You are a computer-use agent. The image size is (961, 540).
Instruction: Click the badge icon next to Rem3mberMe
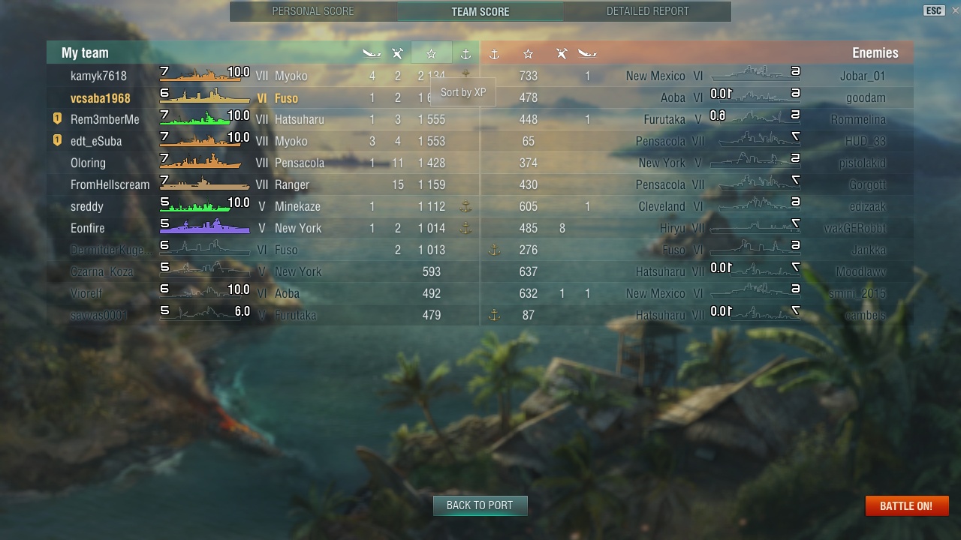click(x=57, y=119)
